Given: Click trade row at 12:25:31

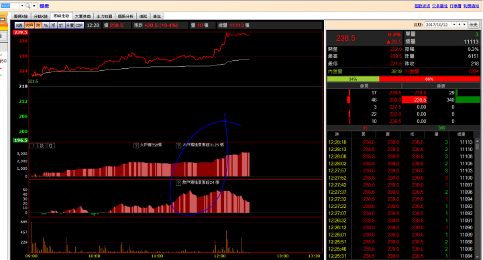Looking at the screenshot, I should coord(400,256).
